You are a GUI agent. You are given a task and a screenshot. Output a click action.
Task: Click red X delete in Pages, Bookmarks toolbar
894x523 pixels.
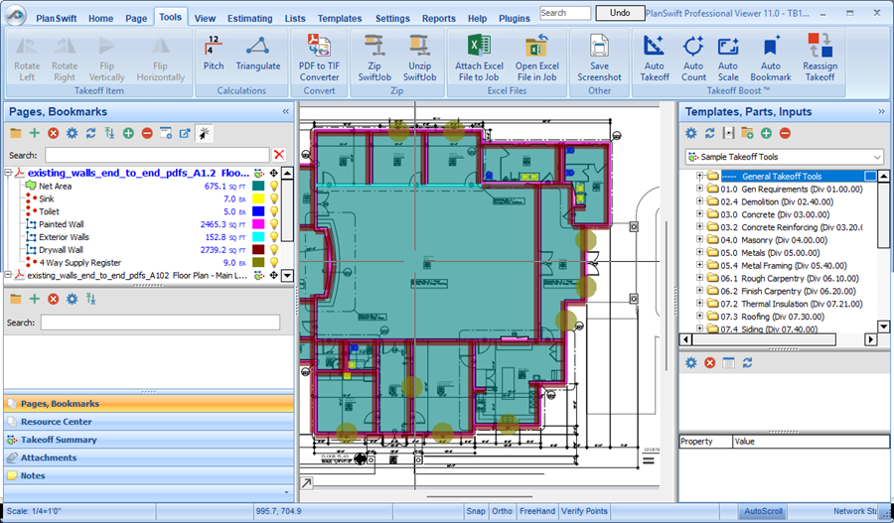(x=53, y=133)
